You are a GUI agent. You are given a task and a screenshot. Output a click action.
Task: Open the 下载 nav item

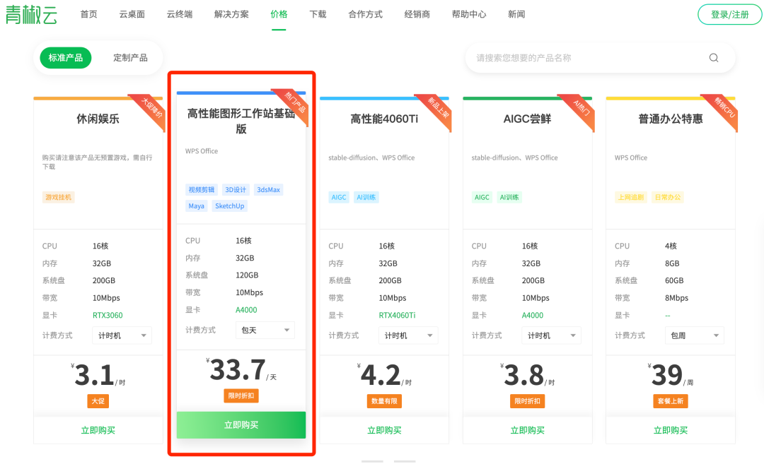tap(318, 14)
